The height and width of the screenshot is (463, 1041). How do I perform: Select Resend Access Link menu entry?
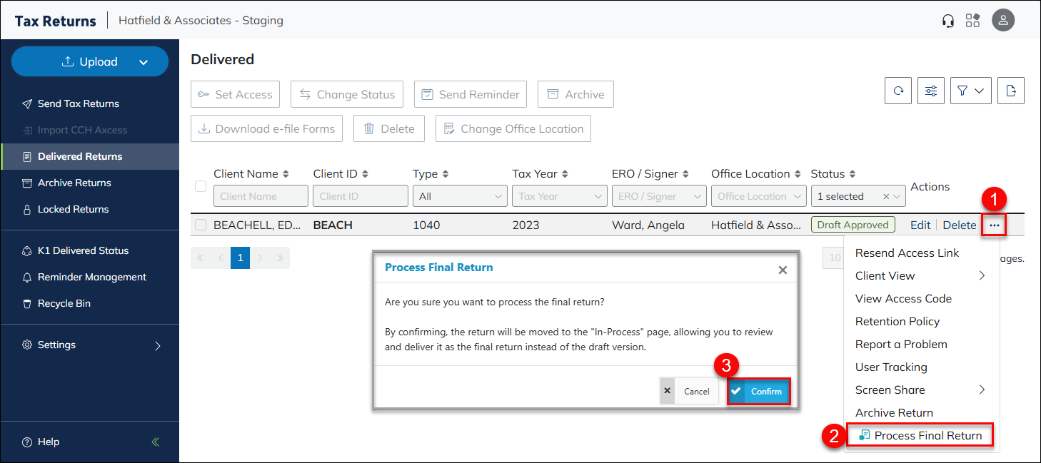[x=907, y=253]
